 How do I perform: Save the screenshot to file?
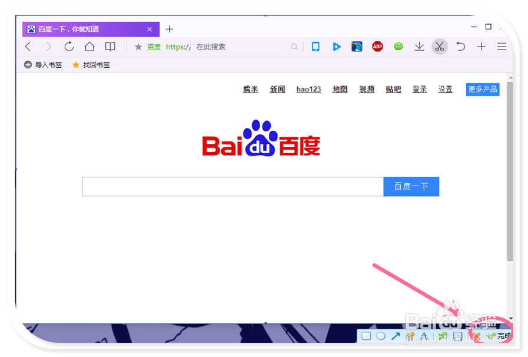pos(457,336)
